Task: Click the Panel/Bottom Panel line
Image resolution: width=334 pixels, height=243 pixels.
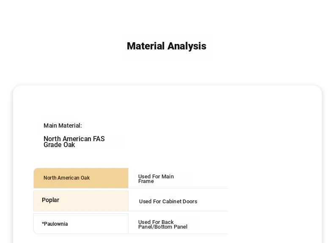Action: pos(163,227)
